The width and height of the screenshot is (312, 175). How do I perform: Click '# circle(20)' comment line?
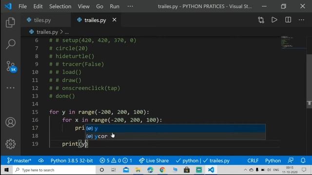tap(68, 48)
